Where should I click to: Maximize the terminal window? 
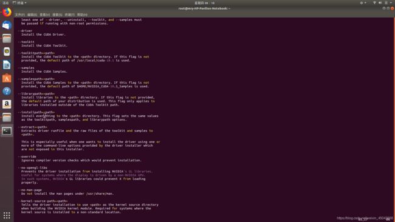point(388,8)
